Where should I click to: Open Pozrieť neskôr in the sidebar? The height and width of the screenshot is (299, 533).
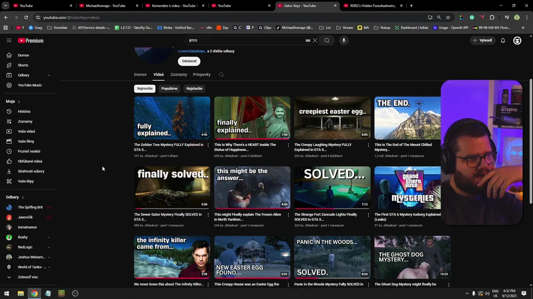(x=29, y=151)
